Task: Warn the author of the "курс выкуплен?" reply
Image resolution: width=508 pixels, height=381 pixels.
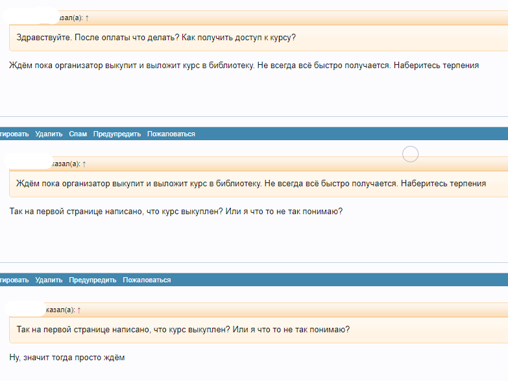Action: [92, 280]
